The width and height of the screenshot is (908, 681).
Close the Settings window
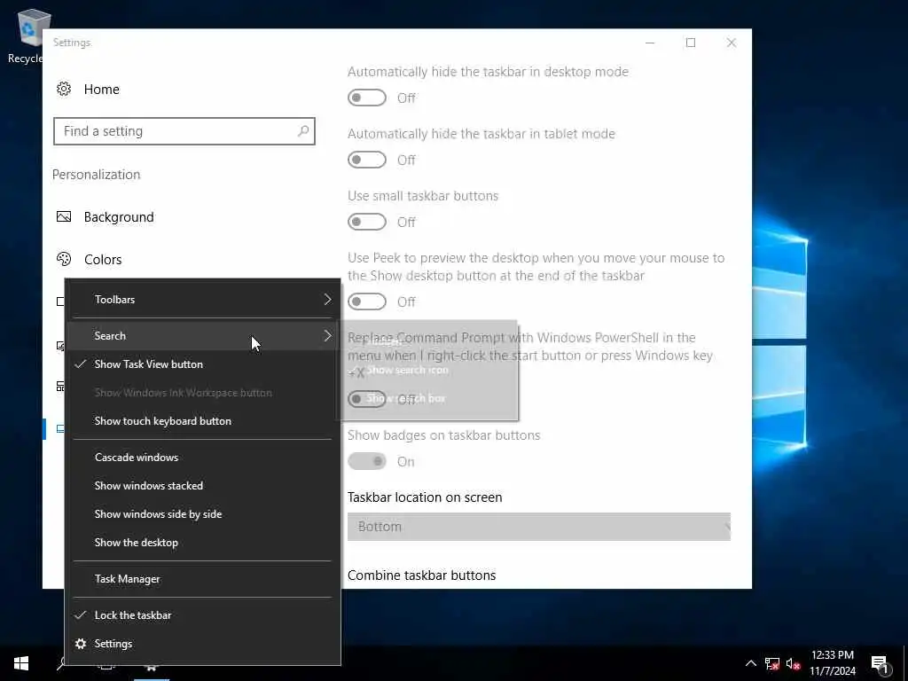[x=732, y=43]
